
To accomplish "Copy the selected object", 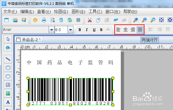I will coord(98,20).
